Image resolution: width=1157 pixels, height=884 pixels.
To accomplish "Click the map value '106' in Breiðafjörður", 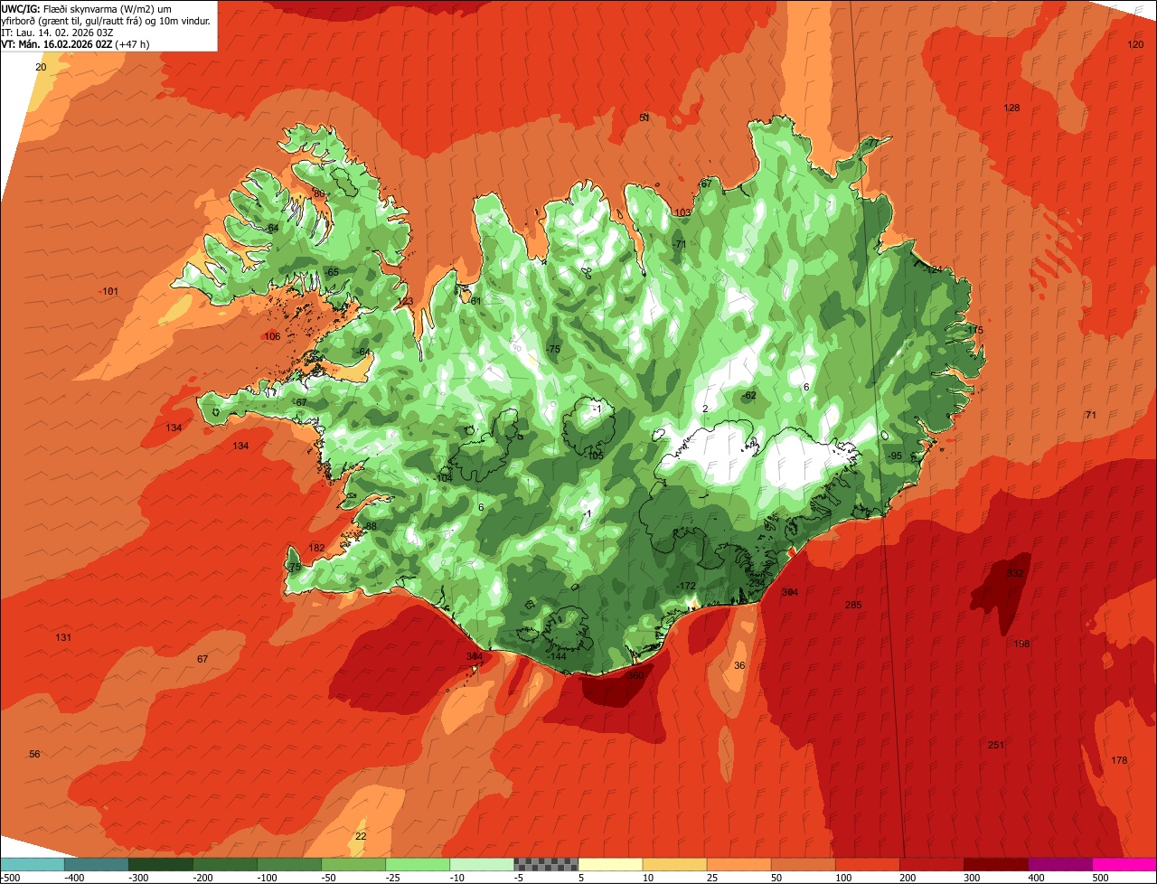I will 272,336.
